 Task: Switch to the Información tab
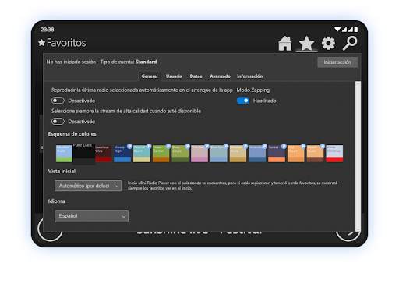click(x=249, y=76)
